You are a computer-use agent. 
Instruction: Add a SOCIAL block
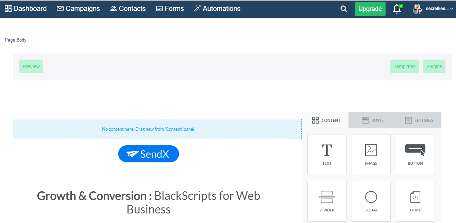pyautogui.click(x=371, y=201)
